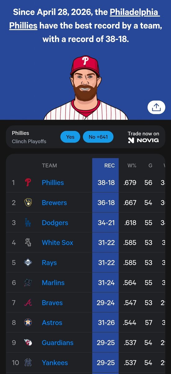Click the Marlins logo icon
Screen dimensions: 171x374
(x=28, y=283)
